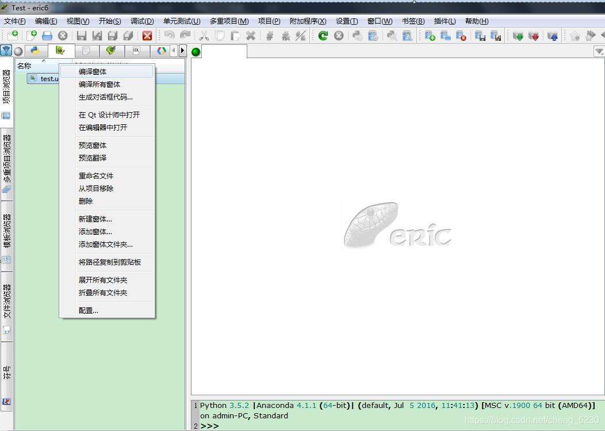605x431 pixels.
Task: Click the Comment hash icon
Action: [x=270, y=36]
